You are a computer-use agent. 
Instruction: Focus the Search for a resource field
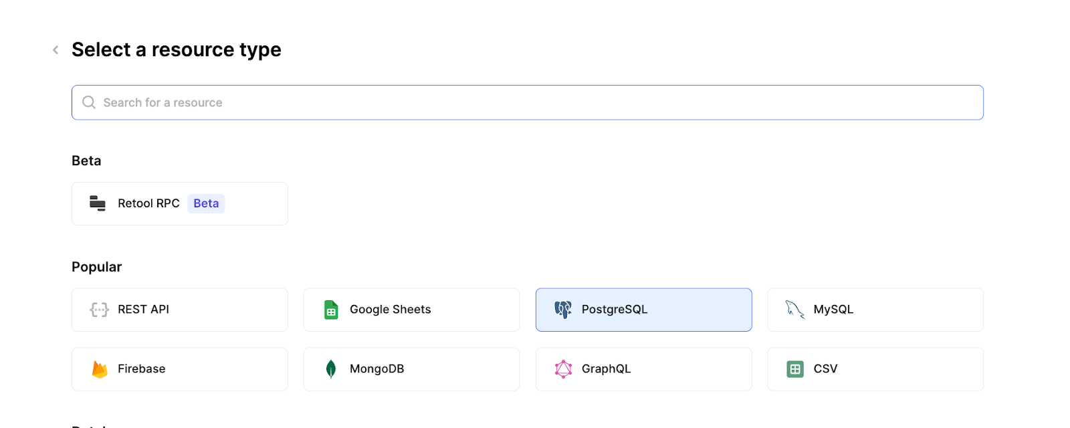(527, 102)
